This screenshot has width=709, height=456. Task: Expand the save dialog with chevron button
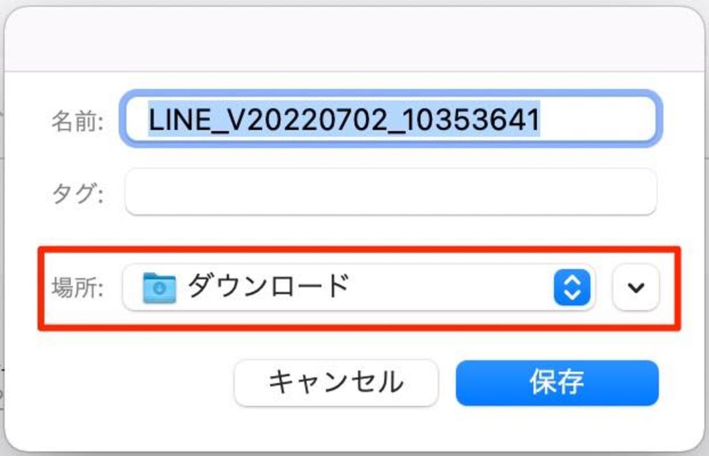pos(636,287)
